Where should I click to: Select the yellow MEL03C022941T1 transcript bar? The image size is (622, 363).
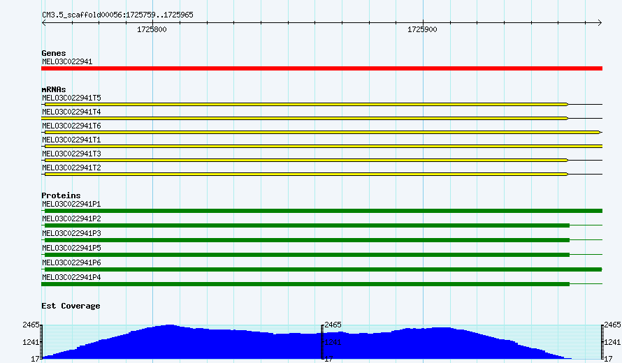[324, 146]
